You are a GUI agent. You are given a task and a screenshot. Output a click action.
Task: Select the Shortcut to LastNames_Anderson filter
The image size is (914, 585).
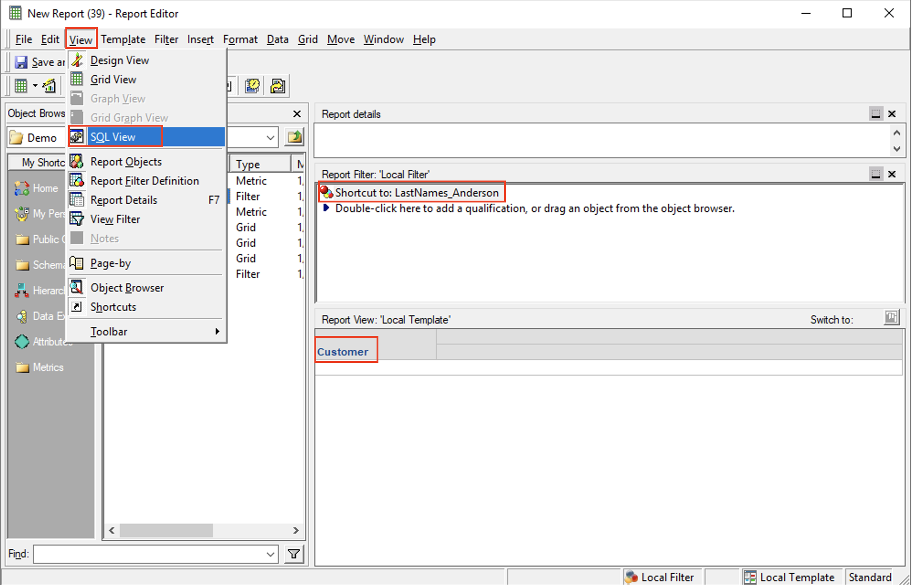(411, 192)
